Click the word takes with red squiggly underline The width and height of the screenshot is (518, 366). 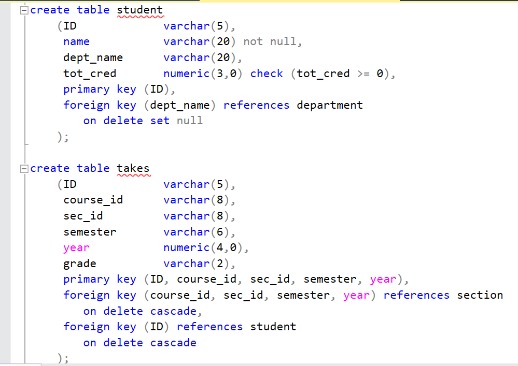(133, 168)
